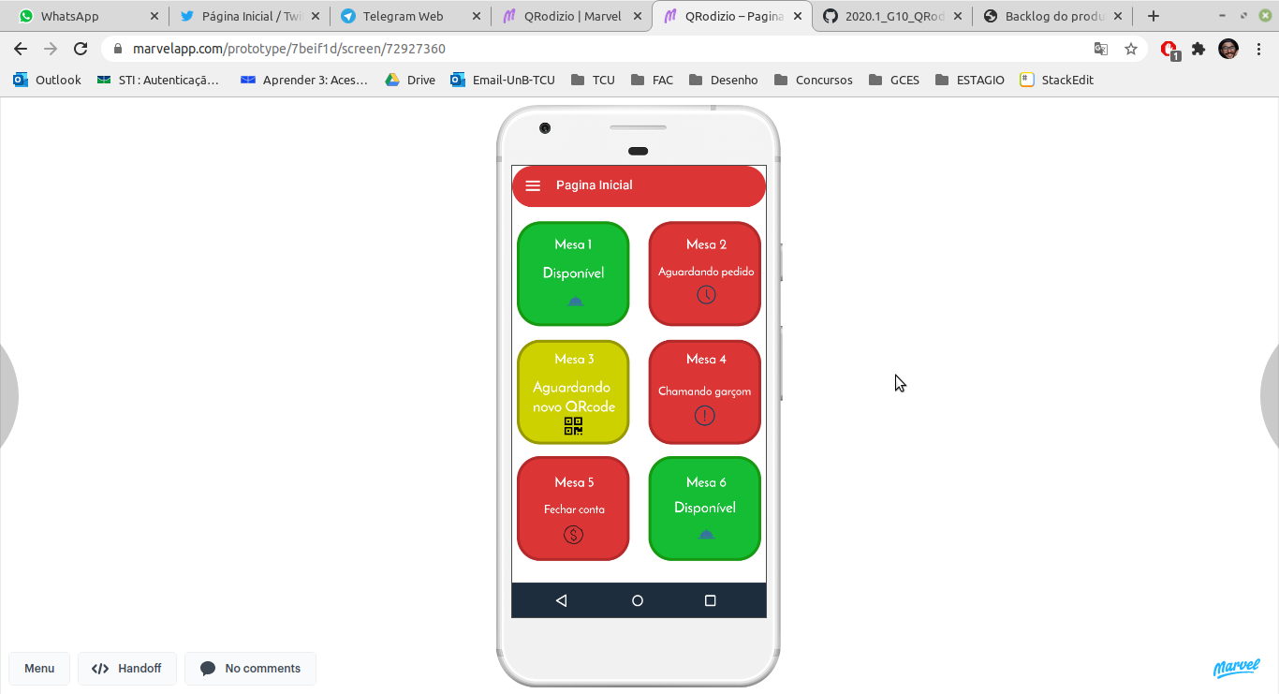Open the Email-UnB-TCU bookmark
This screenshot has width=1279, height=694.
(503, 81)
